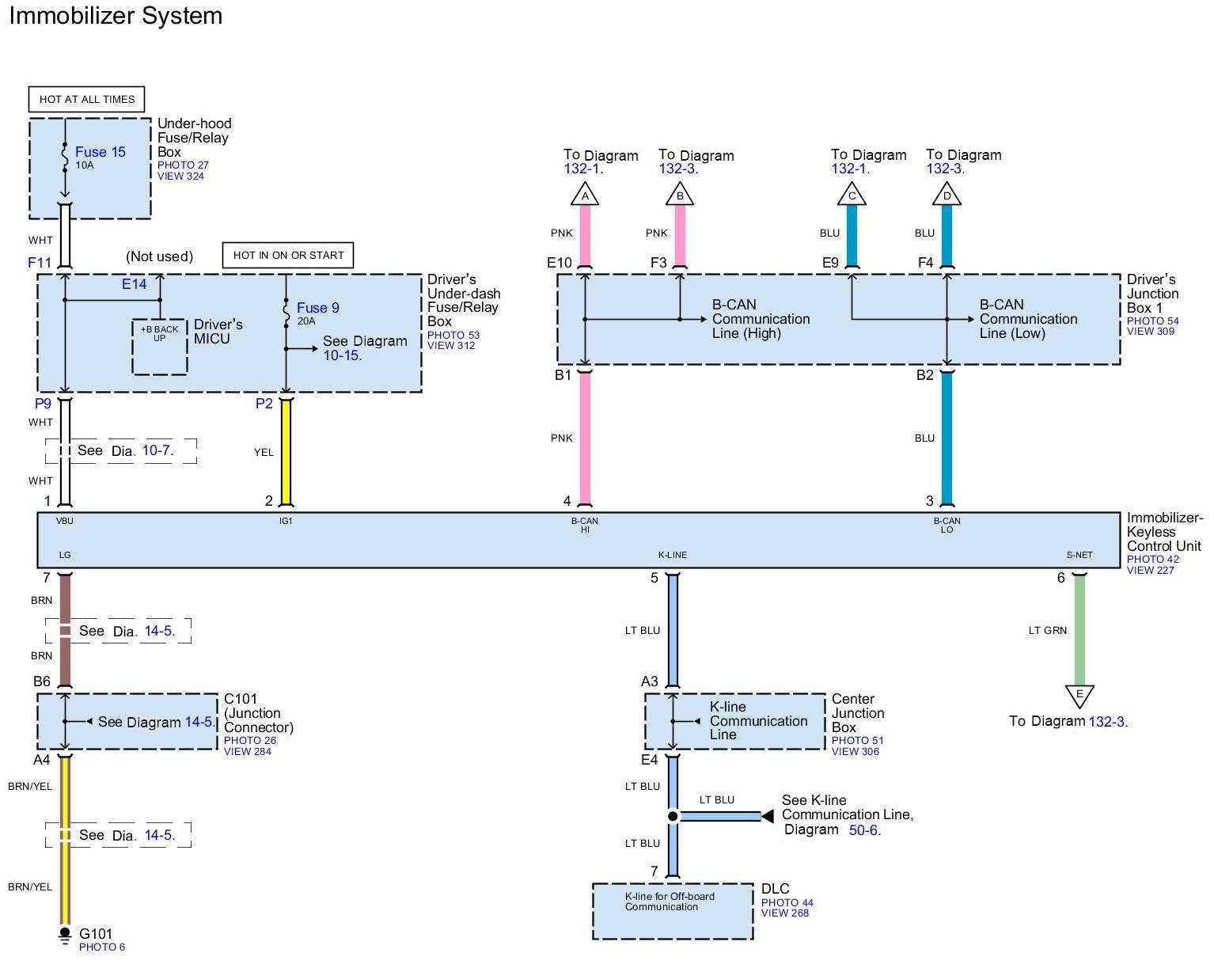The height and width of the screenshot is (968, 1214).
Task: Select the triangle connector labeled D
Action: [x=947, y=194]
